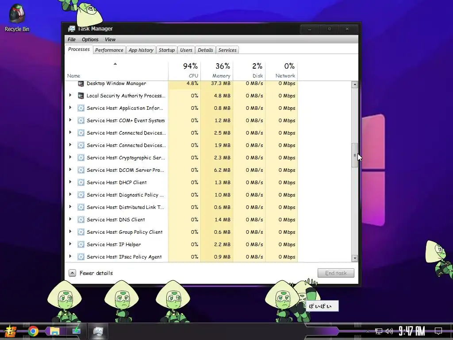
Task: Expand Service Host: COM+ Event System row
Action: pos(70,120)
